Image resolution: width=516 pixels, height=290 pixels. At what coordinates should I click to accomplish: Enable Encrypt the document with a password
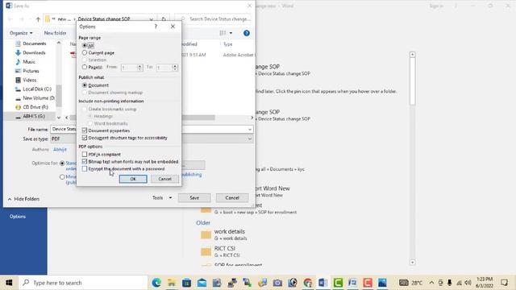tap(85, 168)
